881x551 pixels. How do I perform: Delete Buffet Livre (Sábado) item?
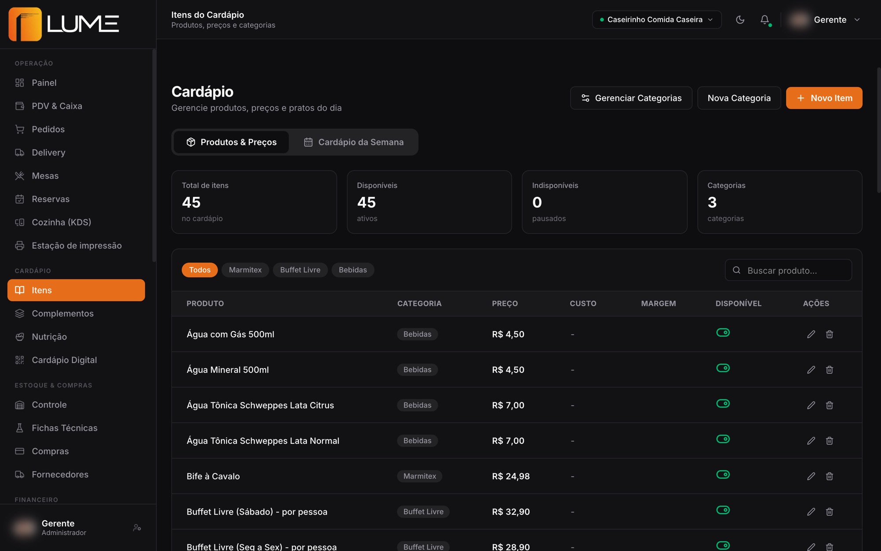829,512
